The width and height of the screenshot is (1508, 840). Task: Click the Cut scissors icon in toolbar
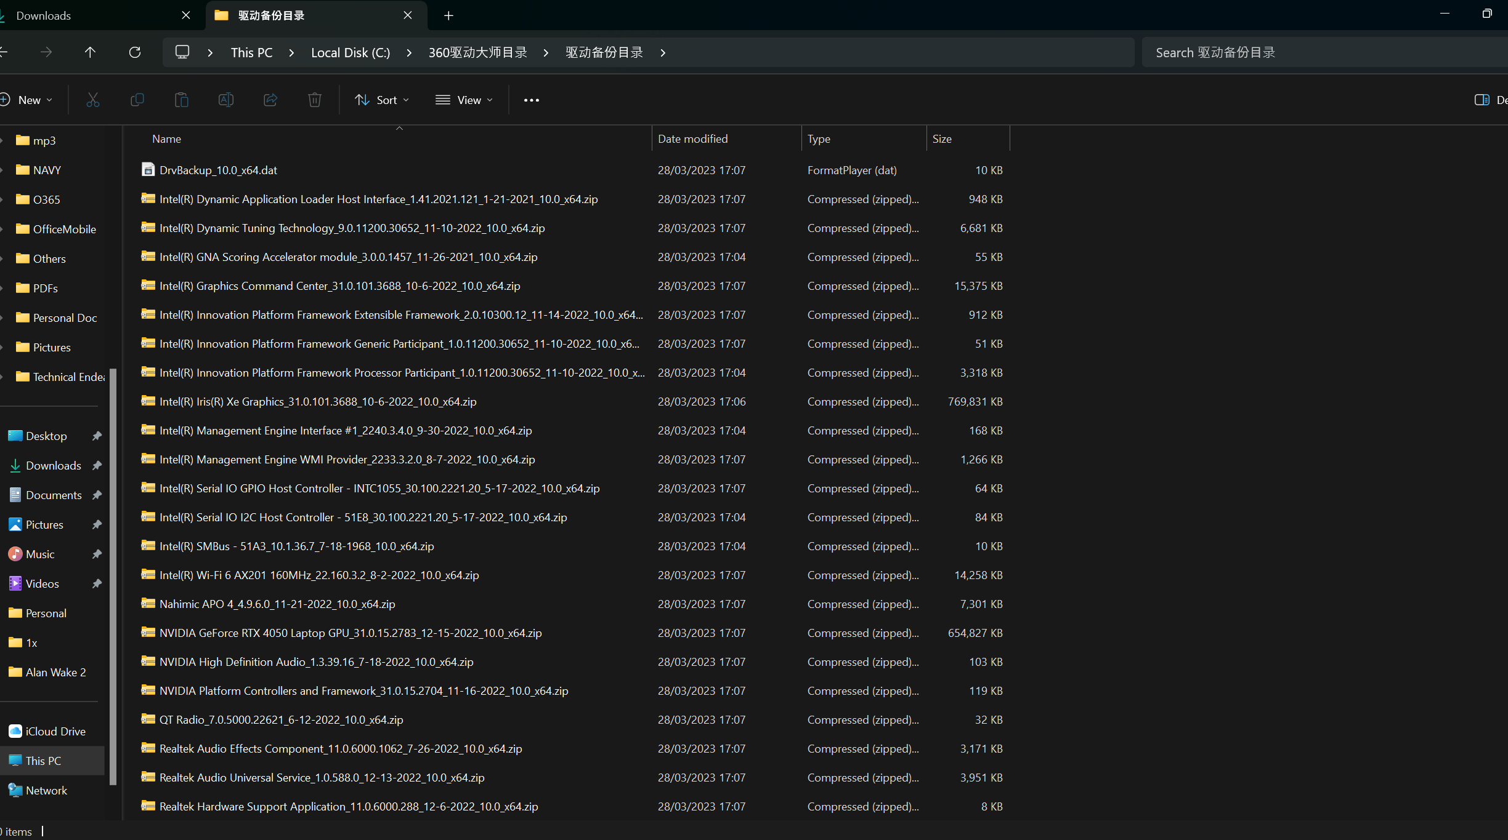click(93, 100)
